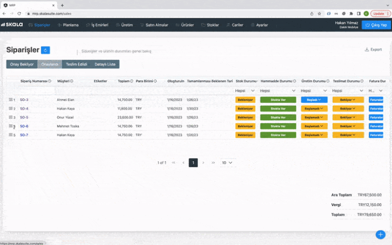Click drag handle icon for SO-6 row
392x245 pixels.
tap(11, 126)
